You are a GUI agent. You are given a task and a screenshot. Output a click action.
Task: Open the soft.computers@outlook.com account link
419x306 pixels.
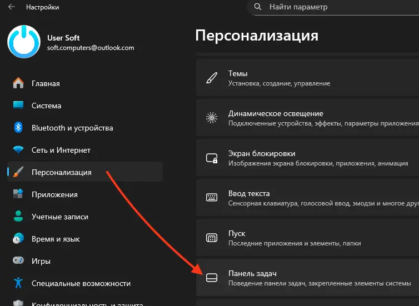91,48
